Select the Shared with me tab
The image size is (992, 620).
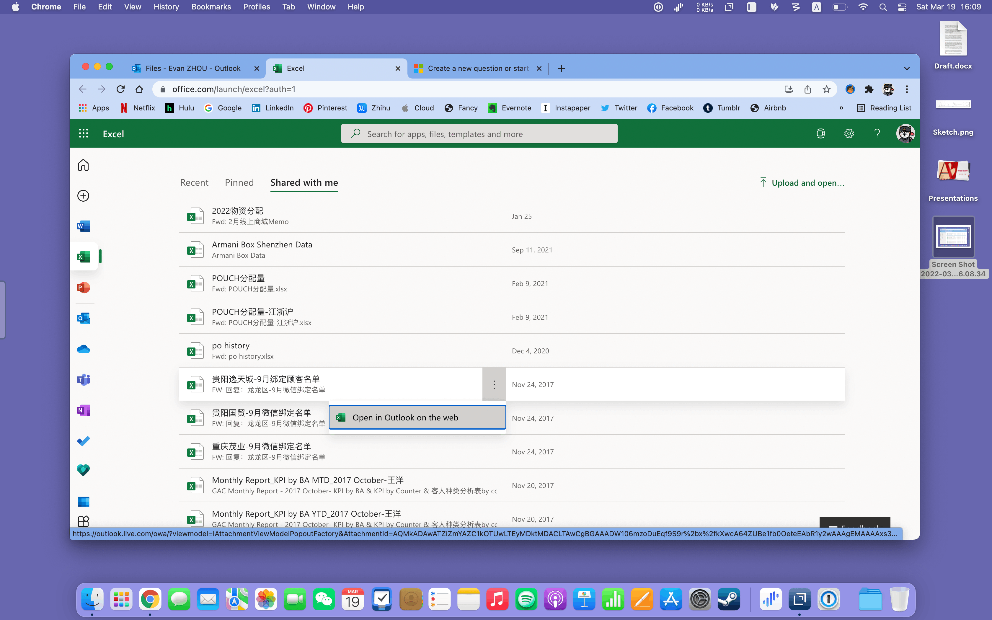pos(304,182)
